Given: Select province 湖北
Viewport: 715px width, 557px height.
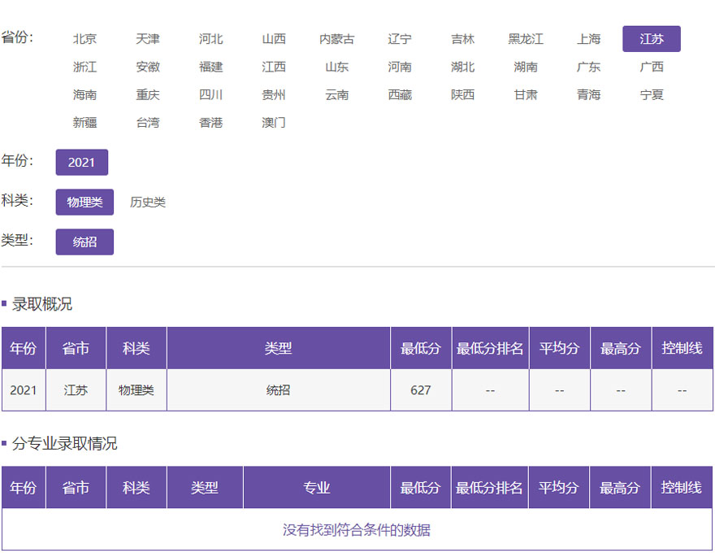Looking at the screenshot, I should [462, 67].
